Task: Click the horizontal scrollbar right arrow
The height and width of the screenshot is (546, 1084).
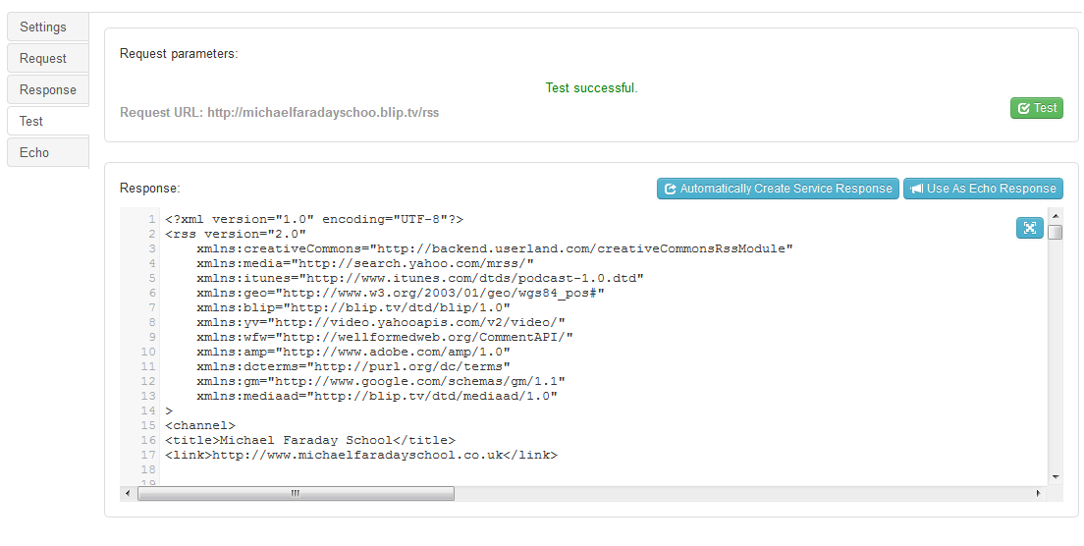Action: (x=1040, y=493)
